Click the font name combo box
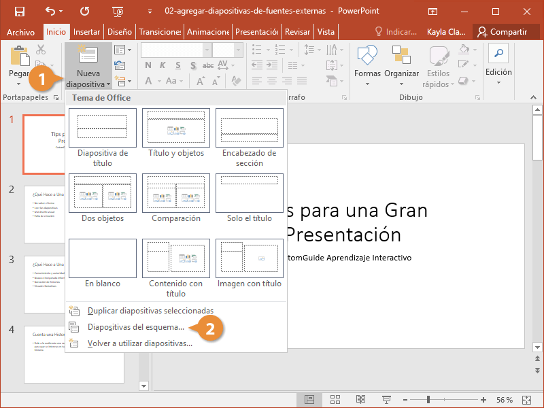Image resolution: width=544 pixels, height=408 pixels. (x=176, y=50)
